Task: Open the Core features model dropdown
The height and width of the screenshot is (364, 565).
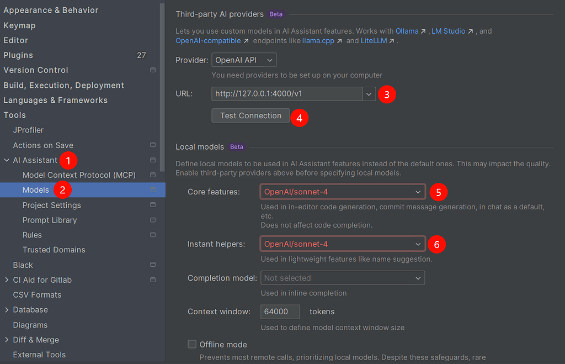Action: [x=342, y=192]
